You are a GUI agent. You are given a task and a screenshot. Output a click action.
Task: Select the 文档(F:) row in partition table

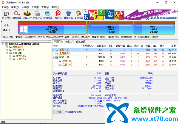[x=115, y=65]
